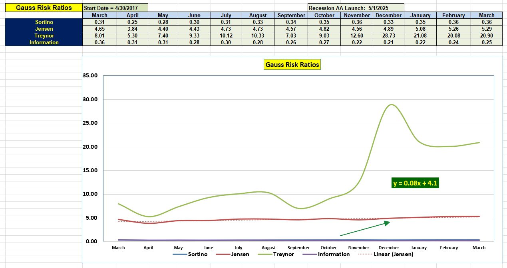Select Treynor September value 7.03
Screen dimensions: 507x268
(x=291, y=35)
